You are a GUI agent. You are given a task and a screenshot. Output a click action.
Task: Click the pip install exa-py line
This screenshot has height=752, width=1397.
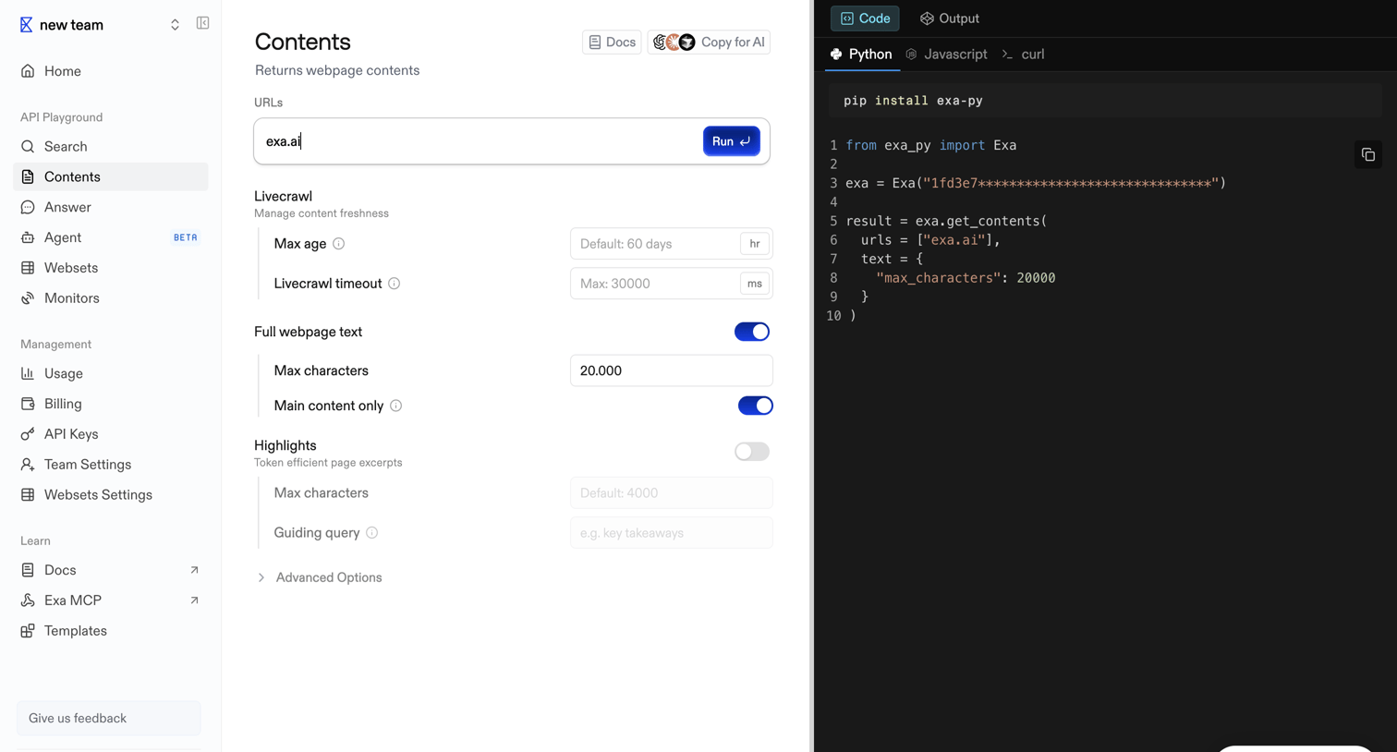tap(913, 101)
